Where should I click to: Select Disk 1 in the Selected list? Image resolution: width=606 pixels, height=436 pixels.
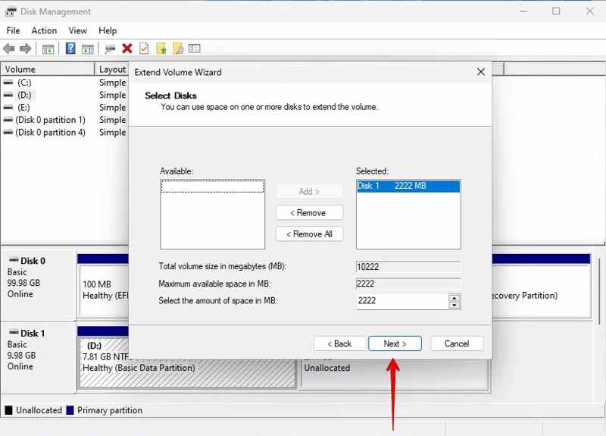click(x=408, y=187)
